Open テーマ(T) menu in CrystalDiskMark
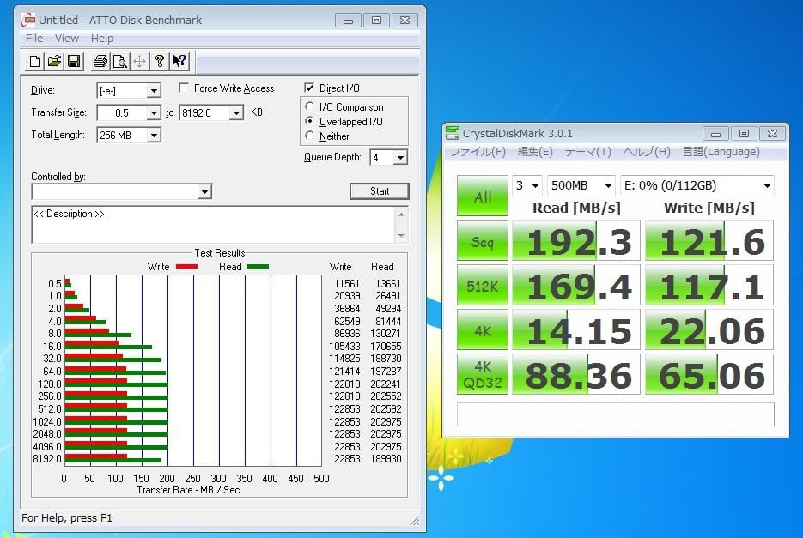Viewport: 803px width, 538px height. point(588,152)
